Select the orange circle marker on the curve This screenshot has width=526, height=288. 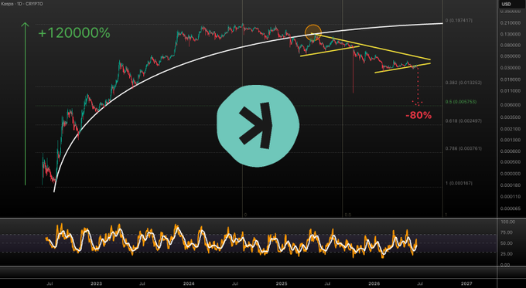[x=313, y=33]
